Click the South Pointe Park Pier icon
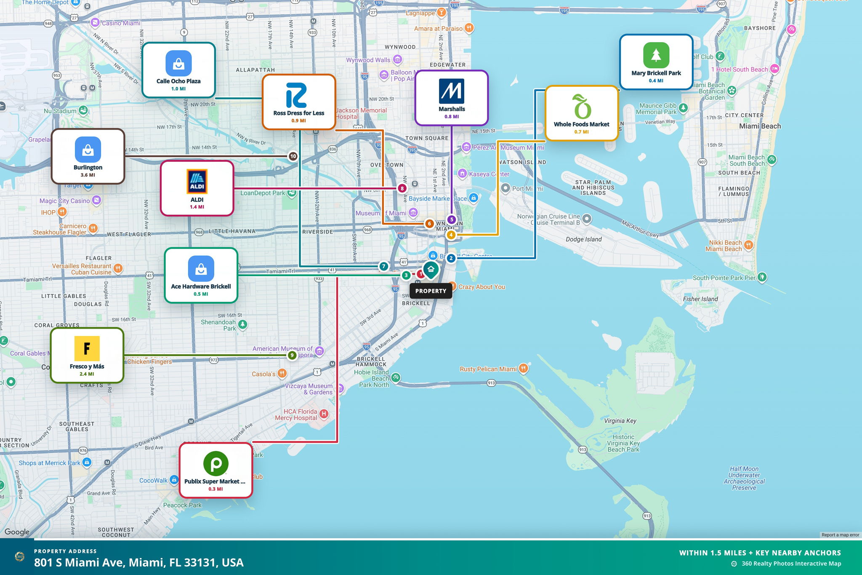The width and height of the screenshot is (862, 575). tap(762, 277)
